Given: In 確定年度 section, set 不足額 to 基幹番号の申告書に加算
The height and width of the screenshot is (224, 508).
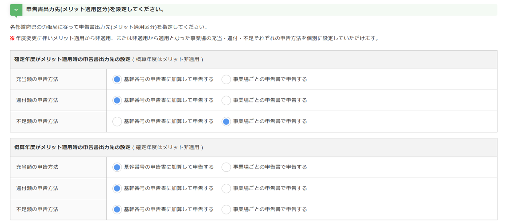Looking at the screenshot, I should 117,121.
